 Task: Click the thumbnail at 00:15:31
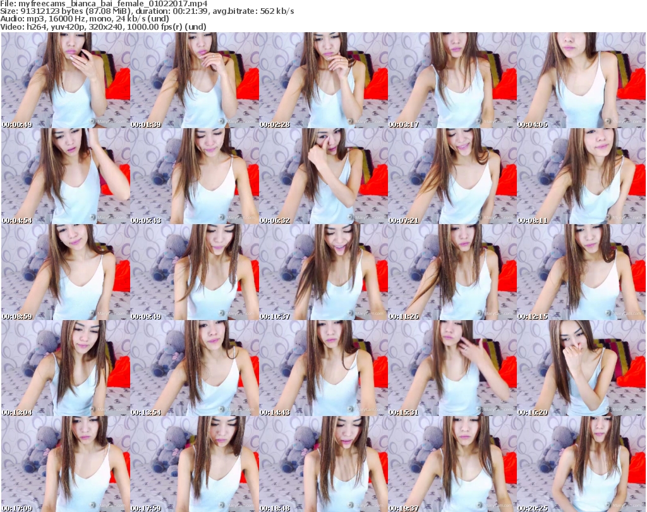point(452,368)
